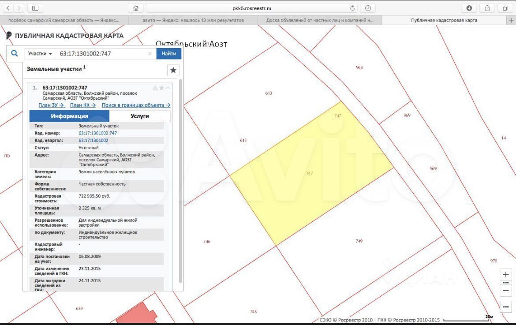Go back with Safari's back arrow

click(x=8, y=8)
